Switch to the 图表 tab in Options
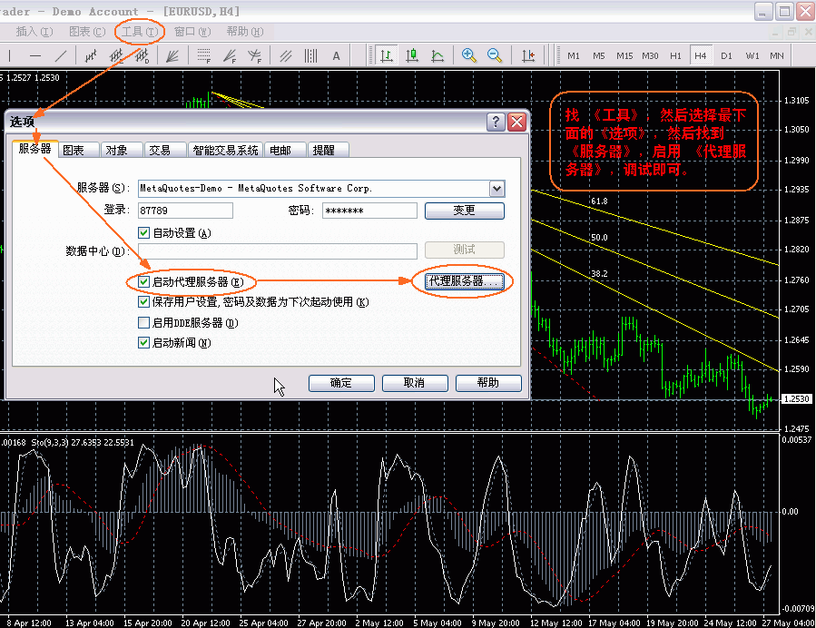Viewport: 816px width, 628px height. click(79, 151)
